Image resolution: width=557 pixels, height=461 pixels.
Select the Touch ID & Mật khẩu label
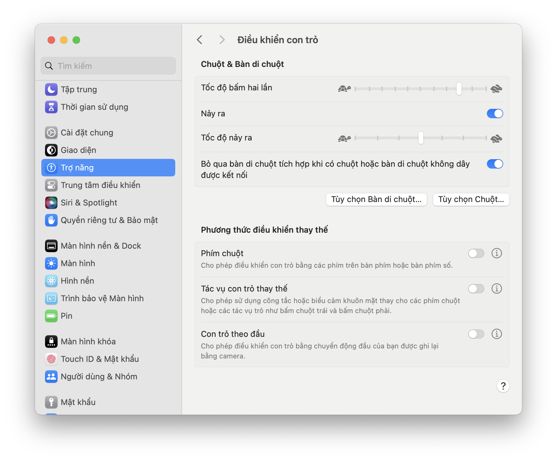[x=100, y=359]
